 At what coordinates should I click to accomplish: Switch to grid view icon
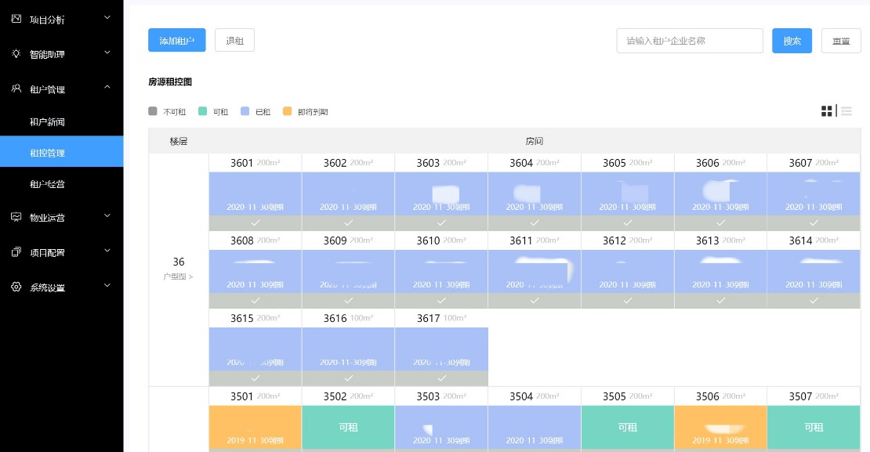click(x=826, y=111)
